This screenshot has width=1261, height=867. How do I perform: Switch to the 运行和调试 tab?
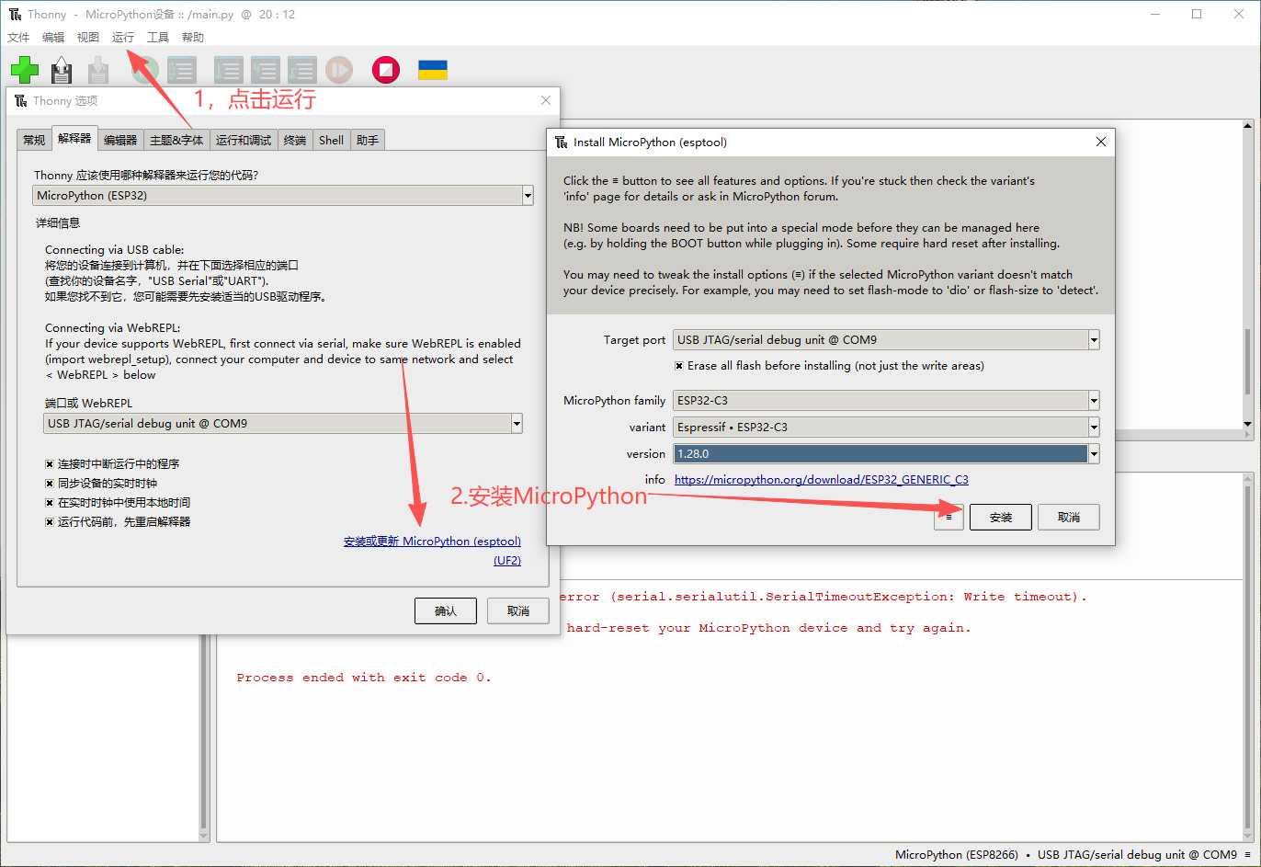(x=244, y=140)
